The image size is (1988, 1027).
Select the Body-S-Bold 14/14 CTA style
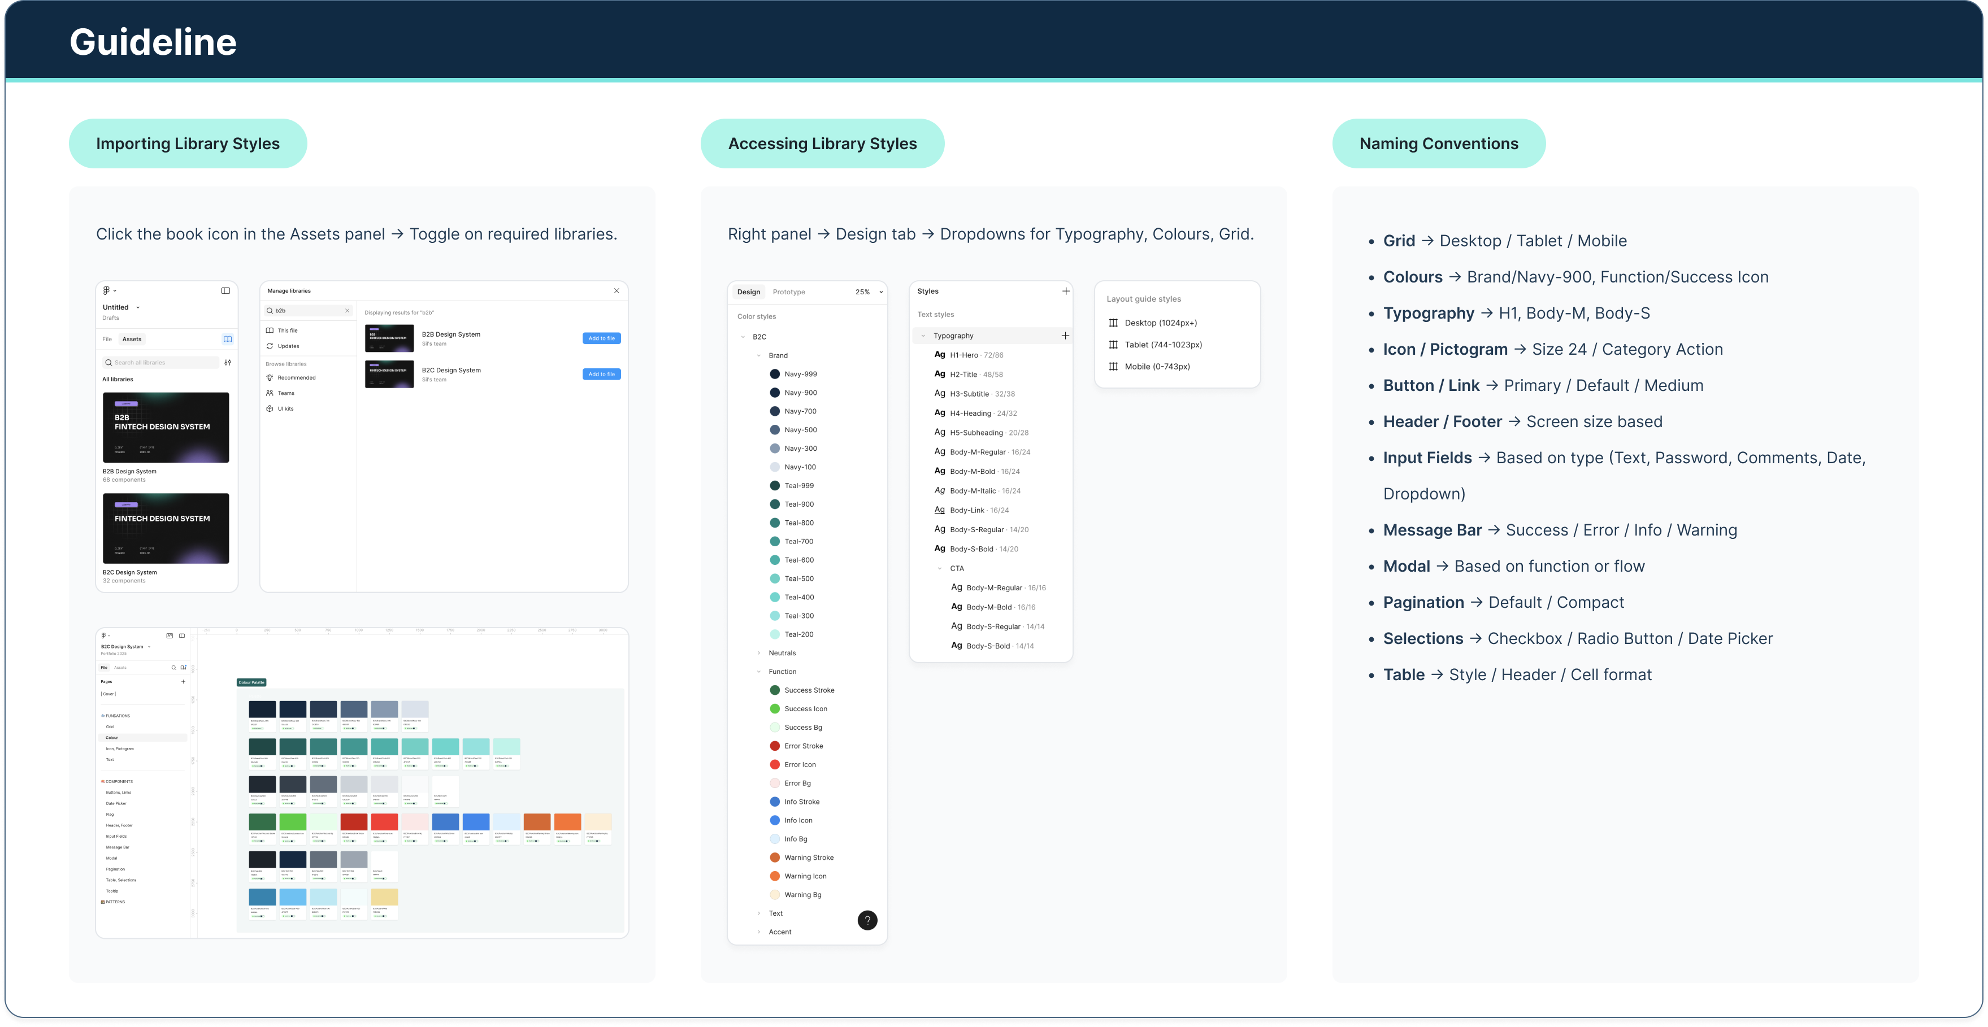(x=992, y=646)
